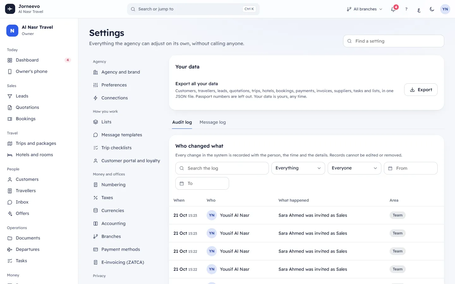
Task: Open the Everyone person filter dropdown
Action: pyautogui.click(x=354, y=168)
